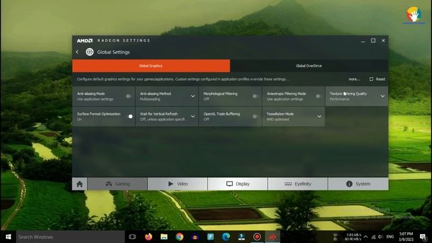The height and width of the screenshot is (243, 432).
Task: Open the network status tray icon
Action: 373,237
